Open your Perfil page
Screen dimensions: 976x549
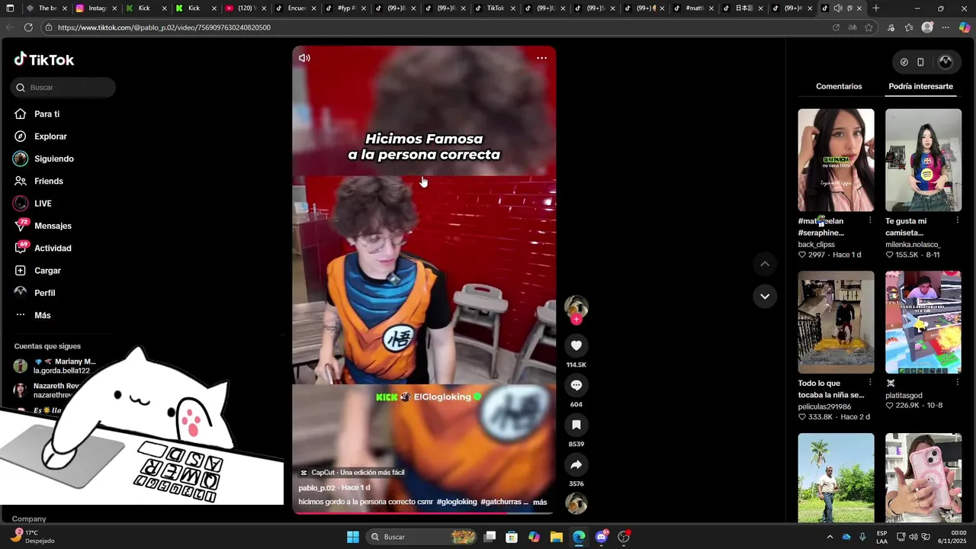point(44,293)
